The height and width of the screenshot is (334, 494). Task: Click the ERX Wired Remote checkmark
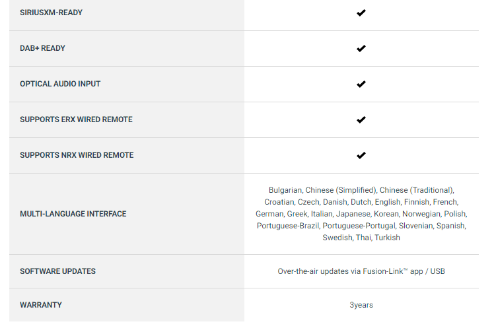[361, 119]
